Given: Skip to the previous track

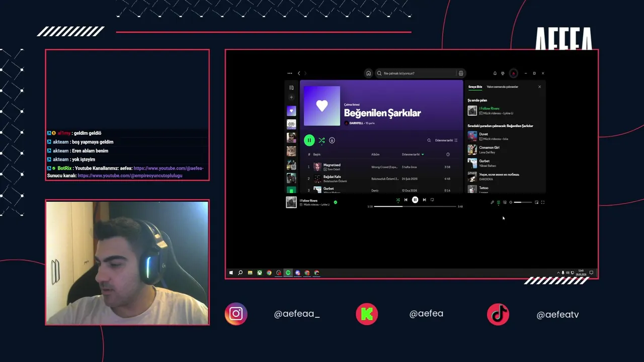Looking at the screenshot, I should pyautogui.click(x=406, y=200).
